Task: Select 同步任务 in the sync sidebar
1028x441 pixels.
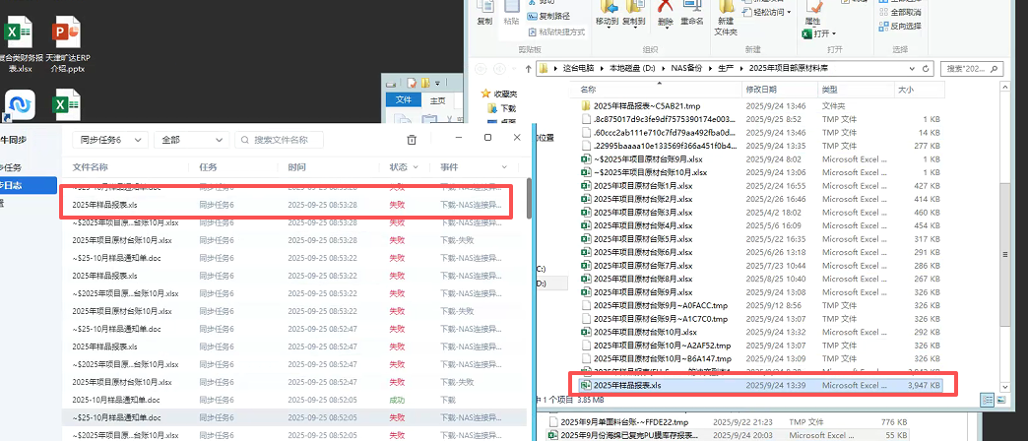Action: pyautogui.click(x=11, y=167)
